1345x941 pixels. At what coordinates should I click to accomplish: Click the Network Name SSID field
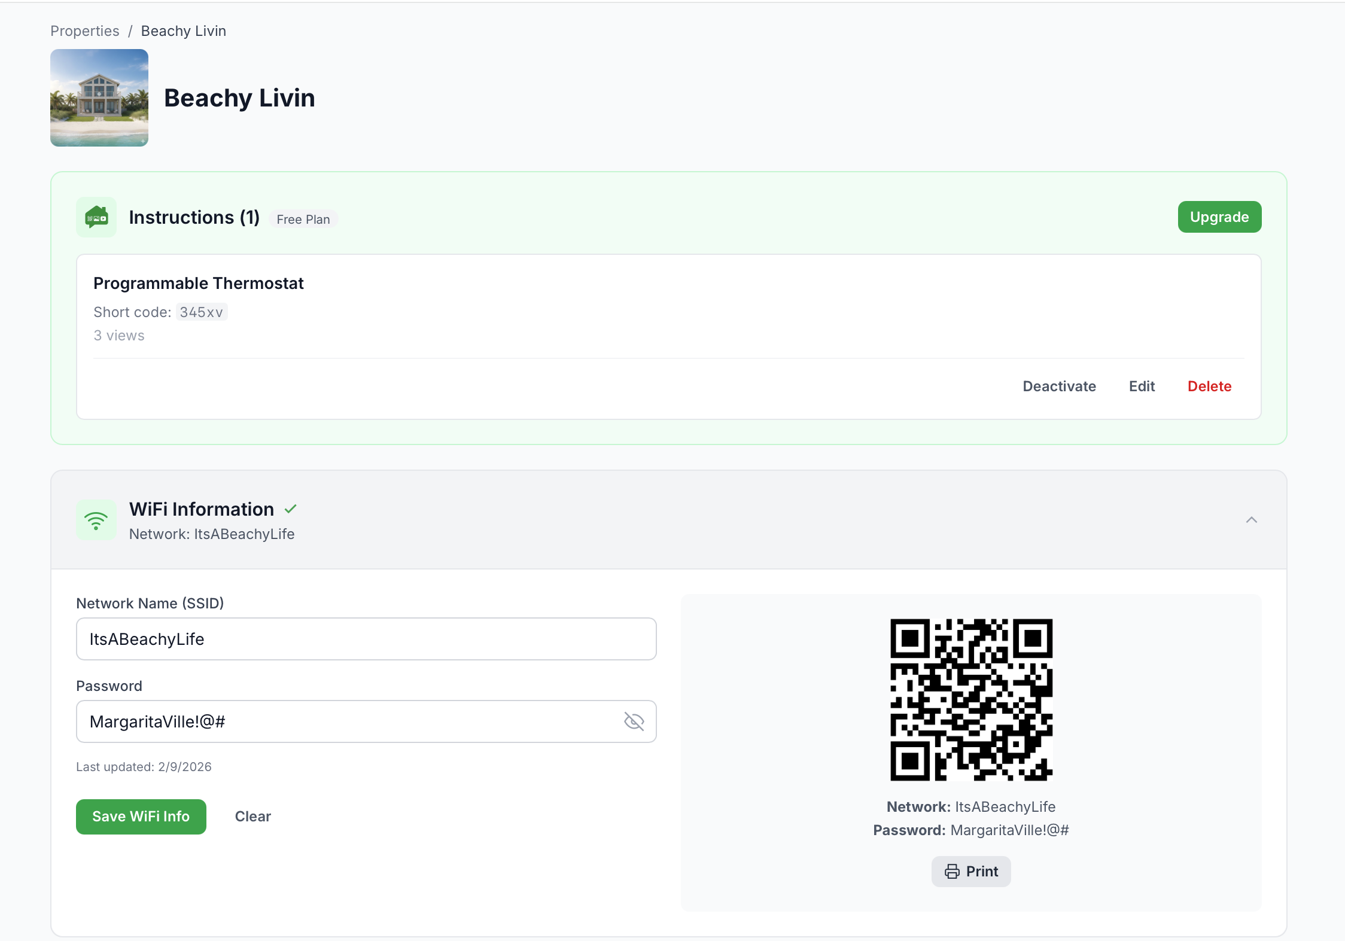point(366,639)
